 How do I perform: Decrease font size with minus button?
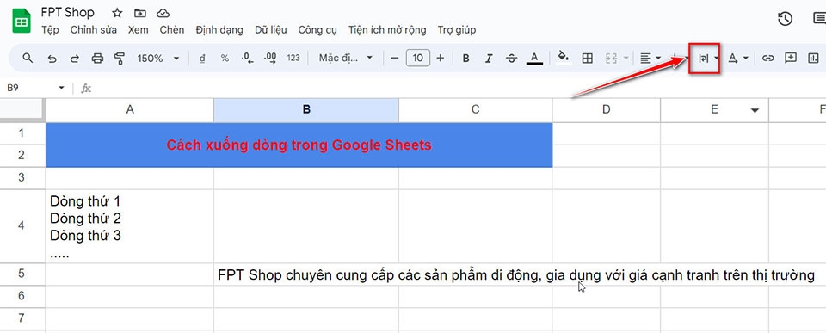[395, 59]
